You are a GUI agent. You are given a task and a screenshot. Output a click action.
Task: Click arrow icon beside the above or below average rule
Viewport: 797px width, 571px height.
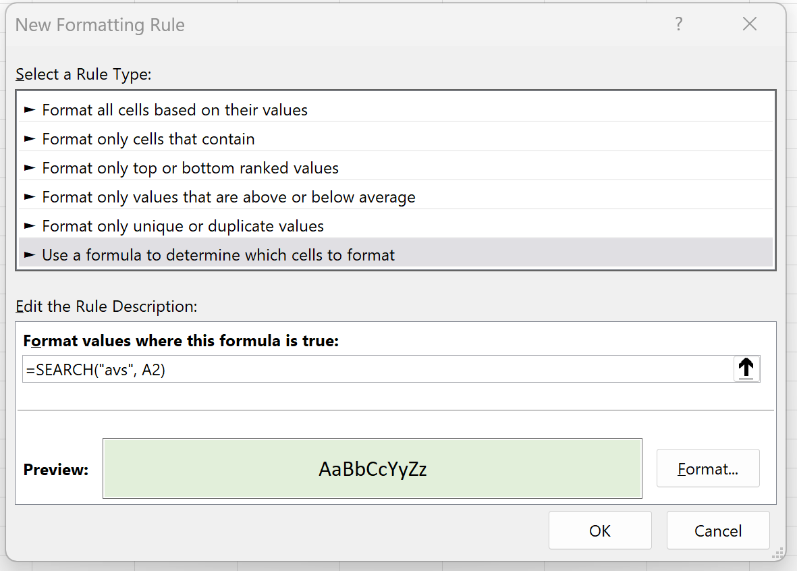[30, 196]
